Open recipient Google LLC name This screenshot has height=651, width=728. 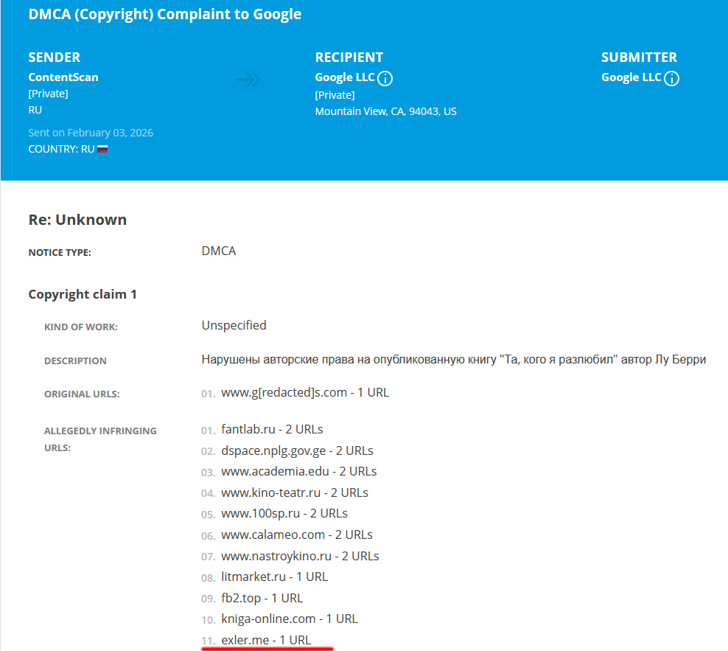pyautogui.click(x=344, y=77)
